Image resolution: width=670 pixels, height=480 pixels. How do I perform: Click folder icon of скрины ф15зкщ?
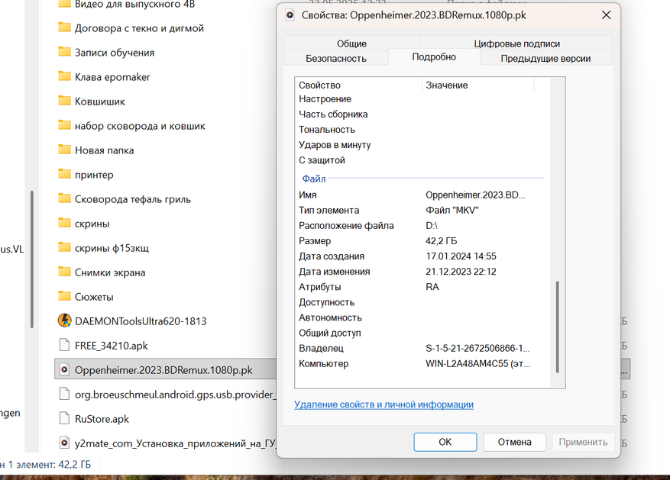click(x=64, y=247)
